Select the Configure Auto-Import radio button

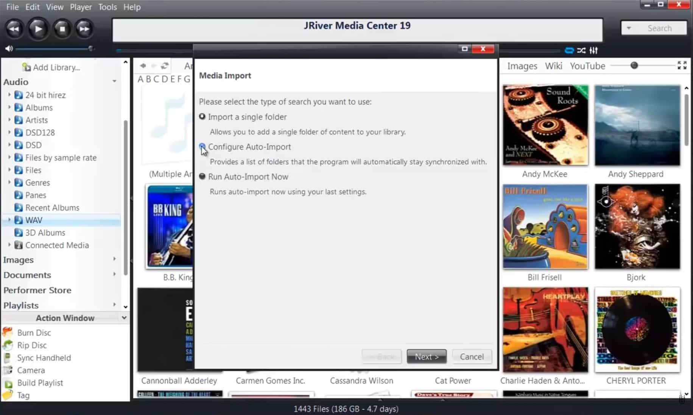click(202, 147)
